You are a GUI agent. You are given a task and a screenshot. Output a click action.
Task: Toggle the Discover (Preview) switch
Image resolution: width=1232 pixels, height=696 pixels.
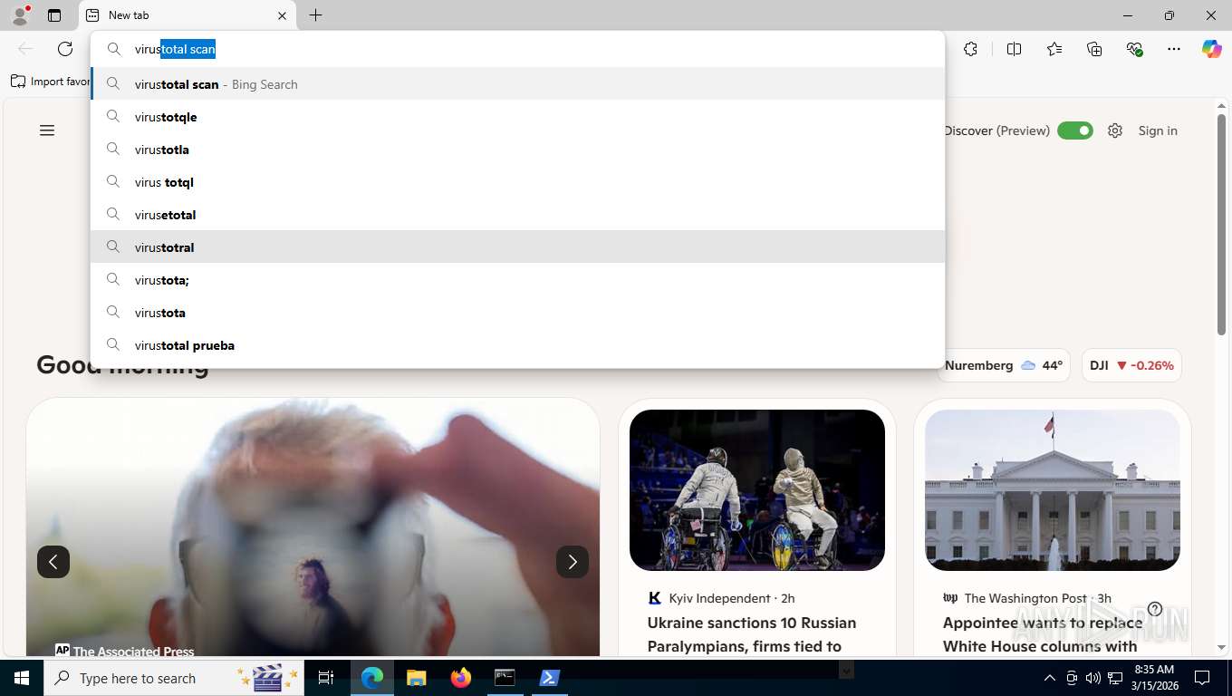pos(1075,130)
